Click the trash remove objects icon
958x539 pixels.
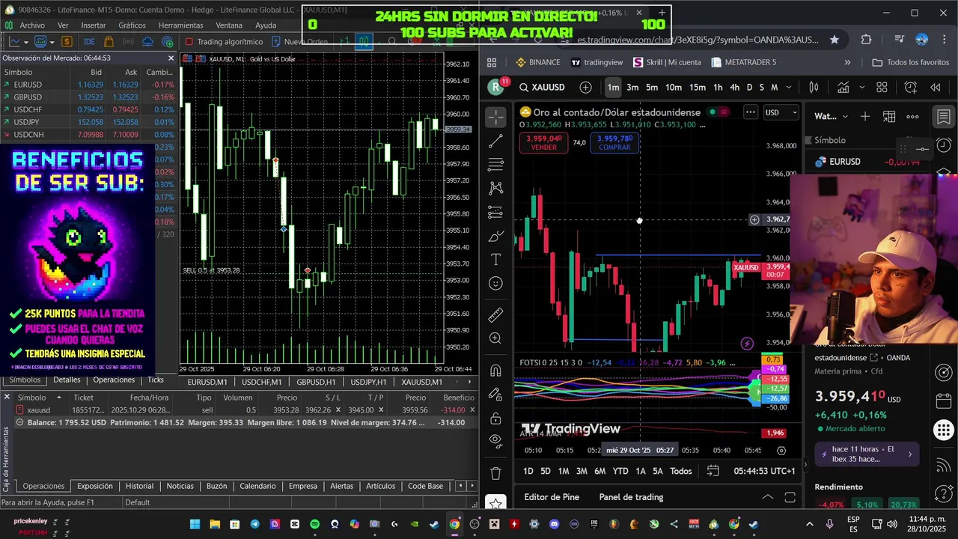(x=495, y=473)
